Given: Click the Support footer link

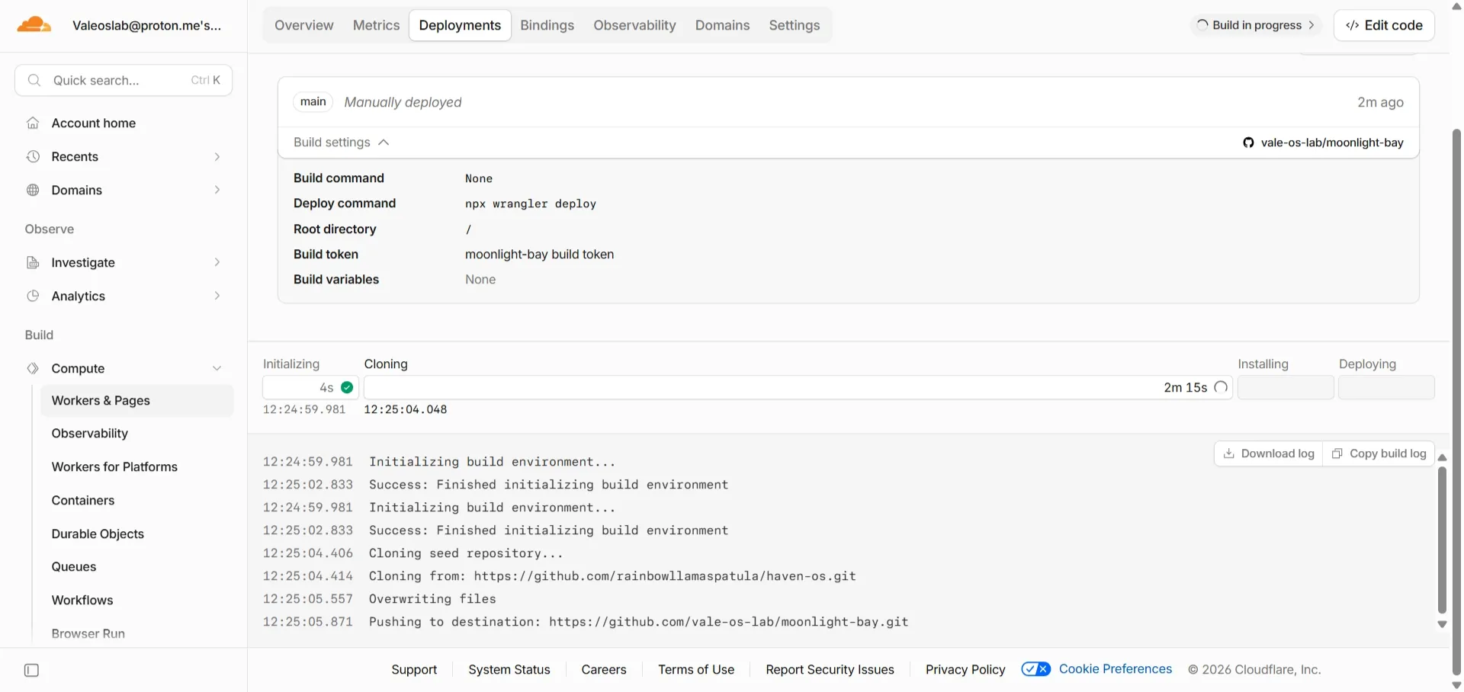Looking at the screenshot, I should (x=414, y=669).
